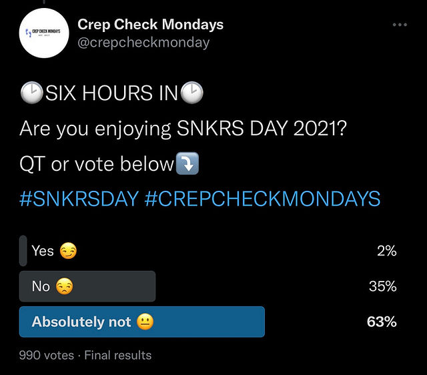The image size is (427, 375).
Task: Click the curved down arrow emoji
Action: 187,164
